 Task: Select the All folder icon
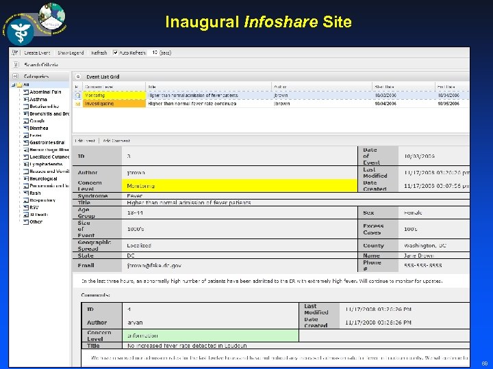19,85
